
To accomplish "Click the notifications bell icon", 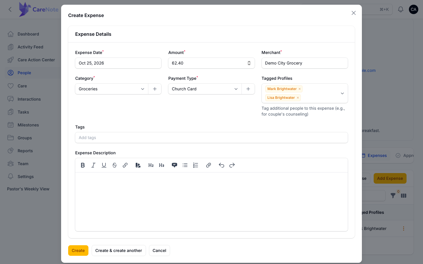I will pyautogui.click(x=401, y=9).
